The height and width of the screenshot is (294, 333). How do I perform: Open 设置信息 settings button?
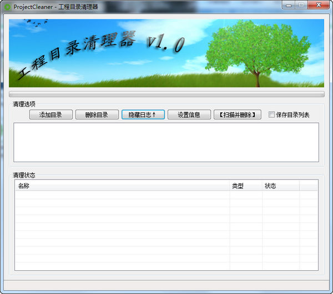(189, 115)
